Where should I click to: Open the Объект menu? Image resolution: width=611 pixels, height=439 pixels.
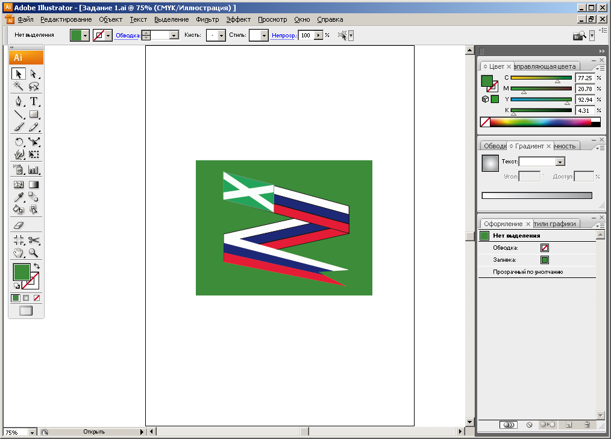coord(111,19)
